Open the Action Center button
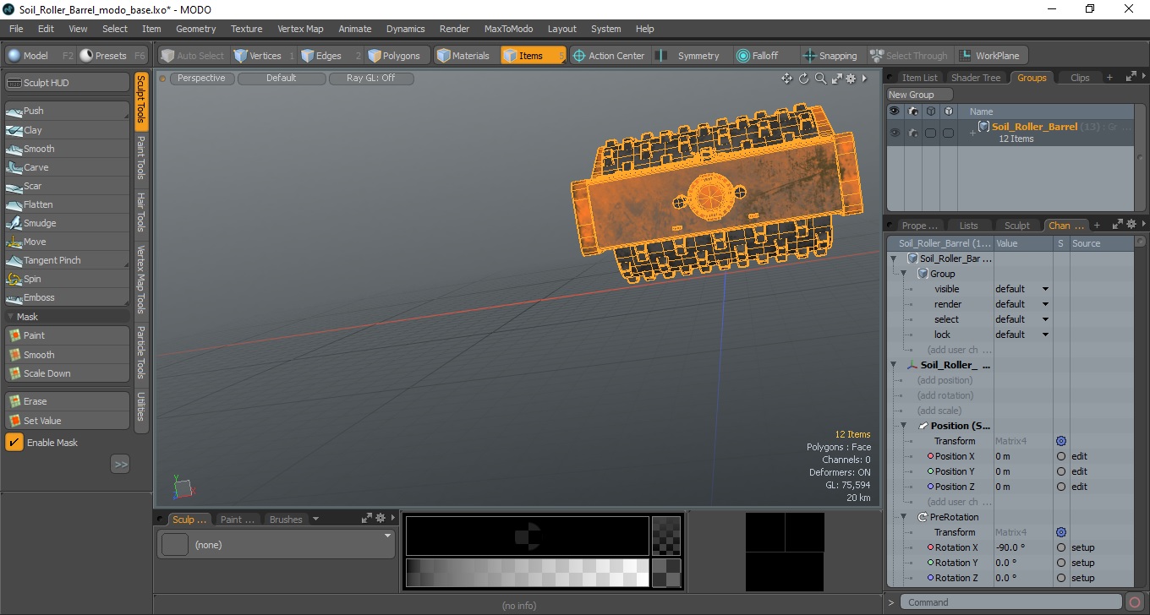 click(x=609, y=56)
